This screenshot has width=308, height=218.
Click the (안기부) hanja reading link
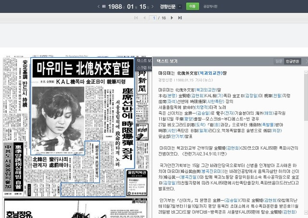177,136
